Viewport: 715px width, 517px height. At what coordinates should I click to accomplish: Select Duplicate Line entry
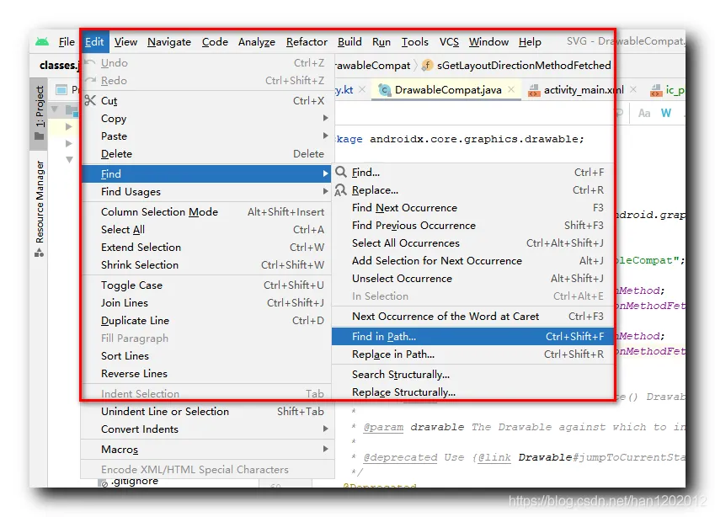point(206,321)
